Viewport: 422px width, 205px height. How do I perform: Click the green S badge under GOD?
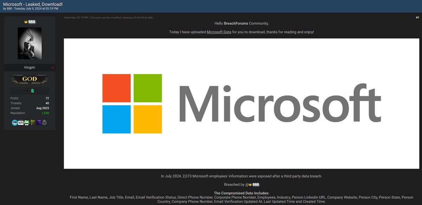[x=32, y=91]
